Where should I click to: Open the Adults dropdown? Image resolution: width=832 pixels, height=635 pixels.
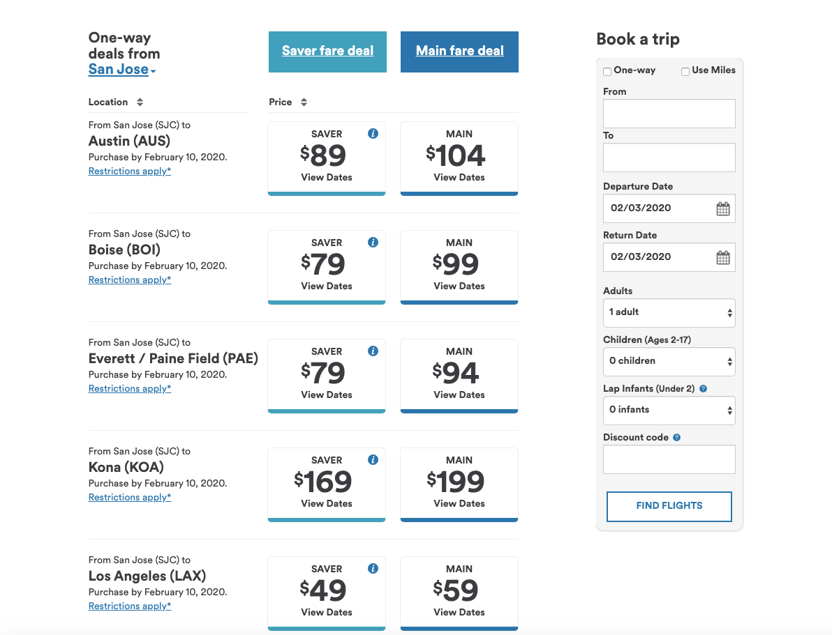[x=669, y=313]
